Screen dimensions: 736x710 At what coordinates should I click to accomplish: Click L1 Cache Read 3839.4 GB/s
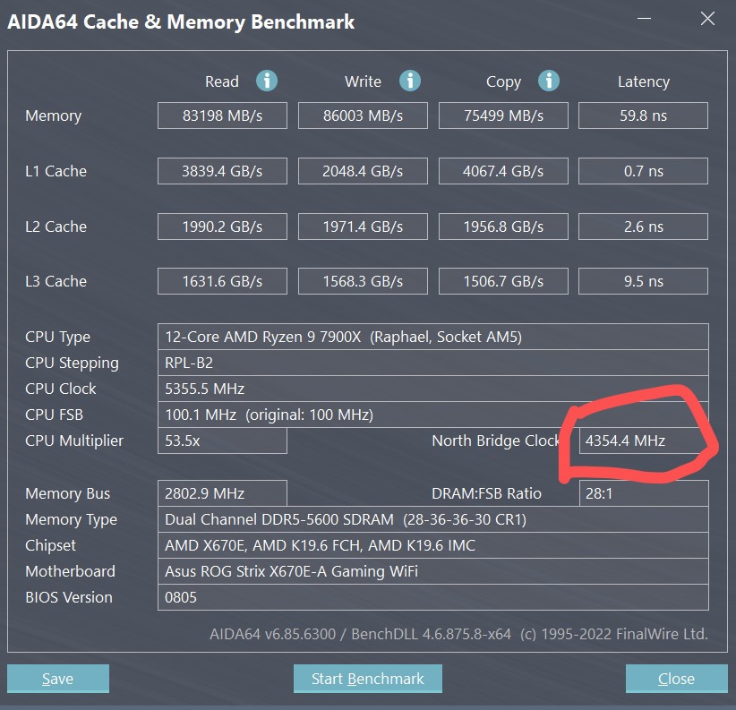coord(222,171)
